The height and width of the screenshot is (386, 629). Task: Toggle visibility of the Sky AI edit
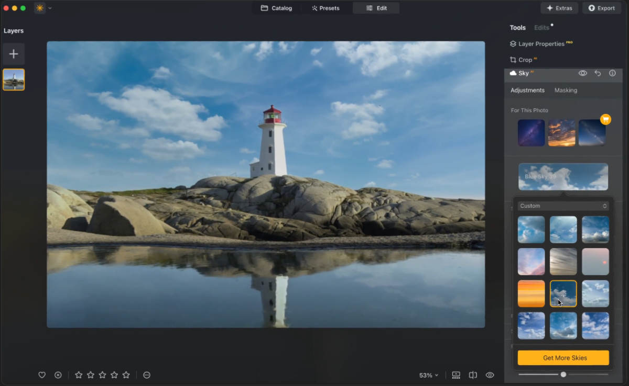pos(582,73)
